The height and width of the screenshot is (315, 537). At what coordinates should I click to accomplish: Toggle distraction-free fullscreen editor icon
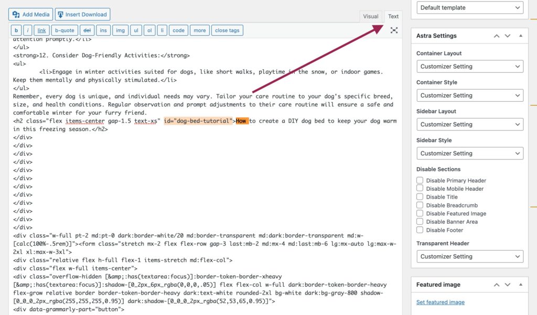(x=394, y=30)
